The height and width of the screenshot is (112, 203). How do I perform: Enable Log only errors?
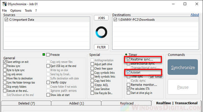[5, 74]
